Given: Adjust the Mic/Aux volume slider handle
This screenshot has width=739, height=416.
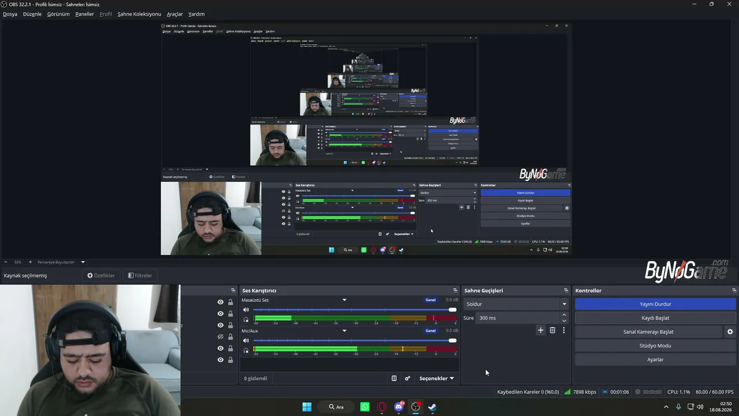Looking at the screenshot, I should 453,340.
